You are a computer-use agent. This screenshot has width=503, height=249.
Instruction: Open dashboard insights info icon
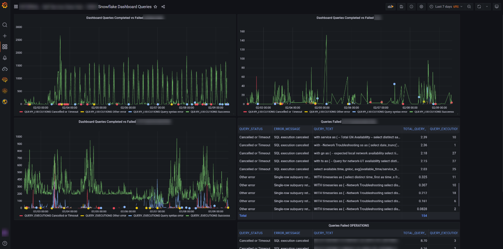pos(411,7)
